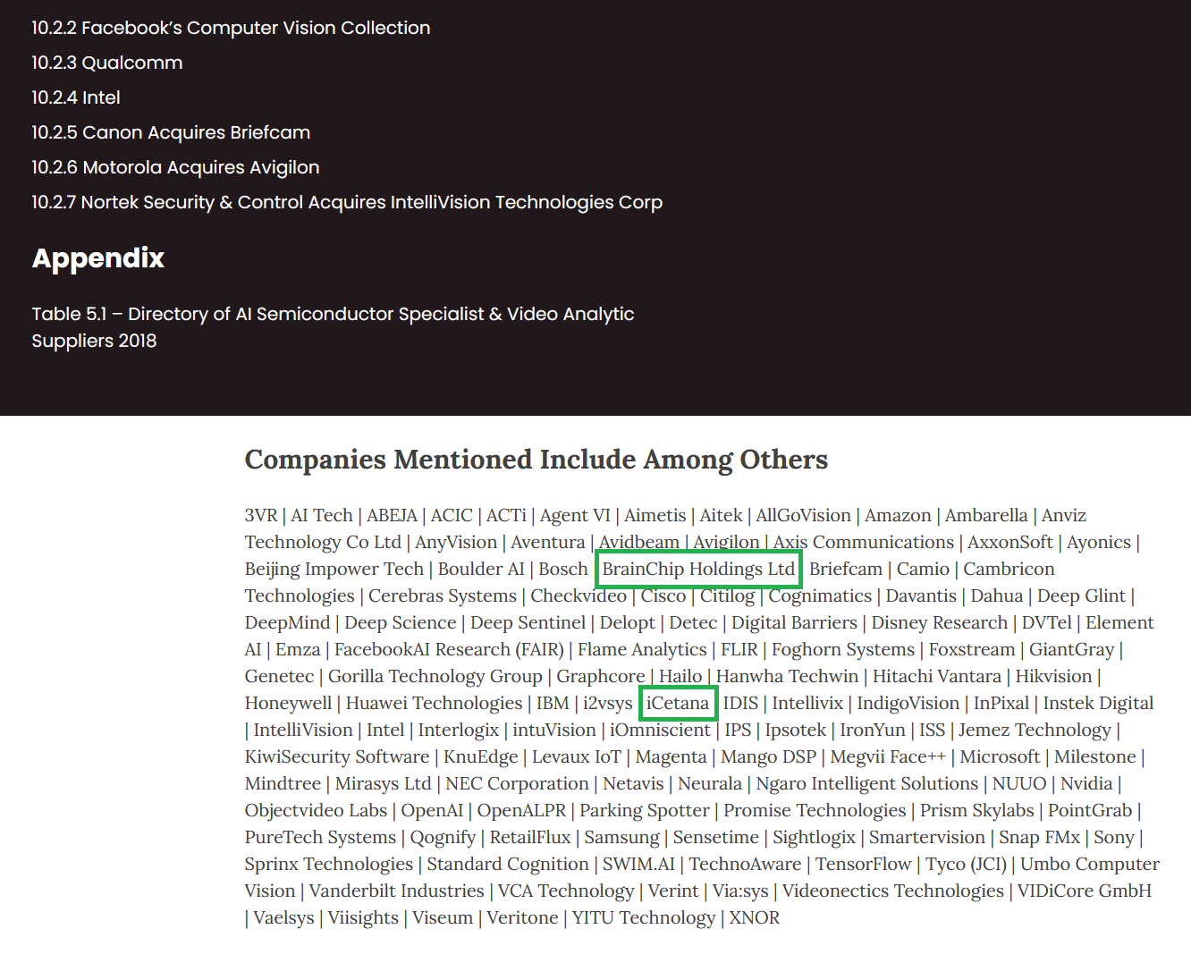Select the '10.2.3 Qualcomm' contents line
Viewport: 1191px width, 963px height.
coord(107,63)
